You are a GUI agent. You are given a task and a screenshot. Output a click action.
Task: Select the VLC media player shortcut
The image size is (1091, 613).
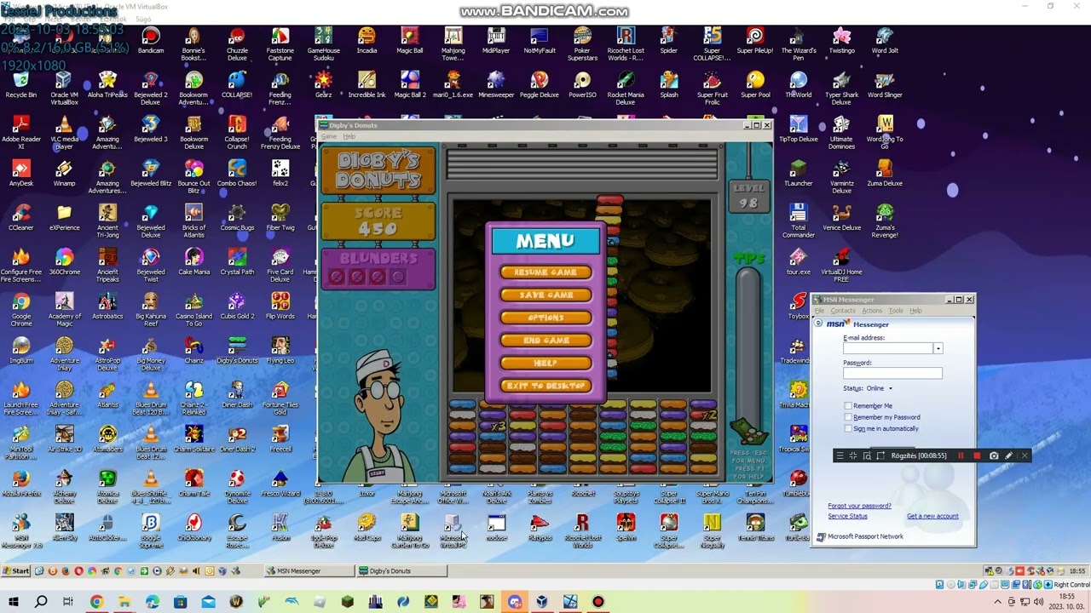coord(64,133)
